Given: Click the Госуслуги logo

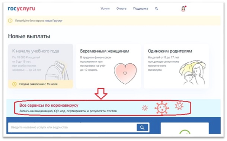Looking at the screenshot, I should click(22, 9).
